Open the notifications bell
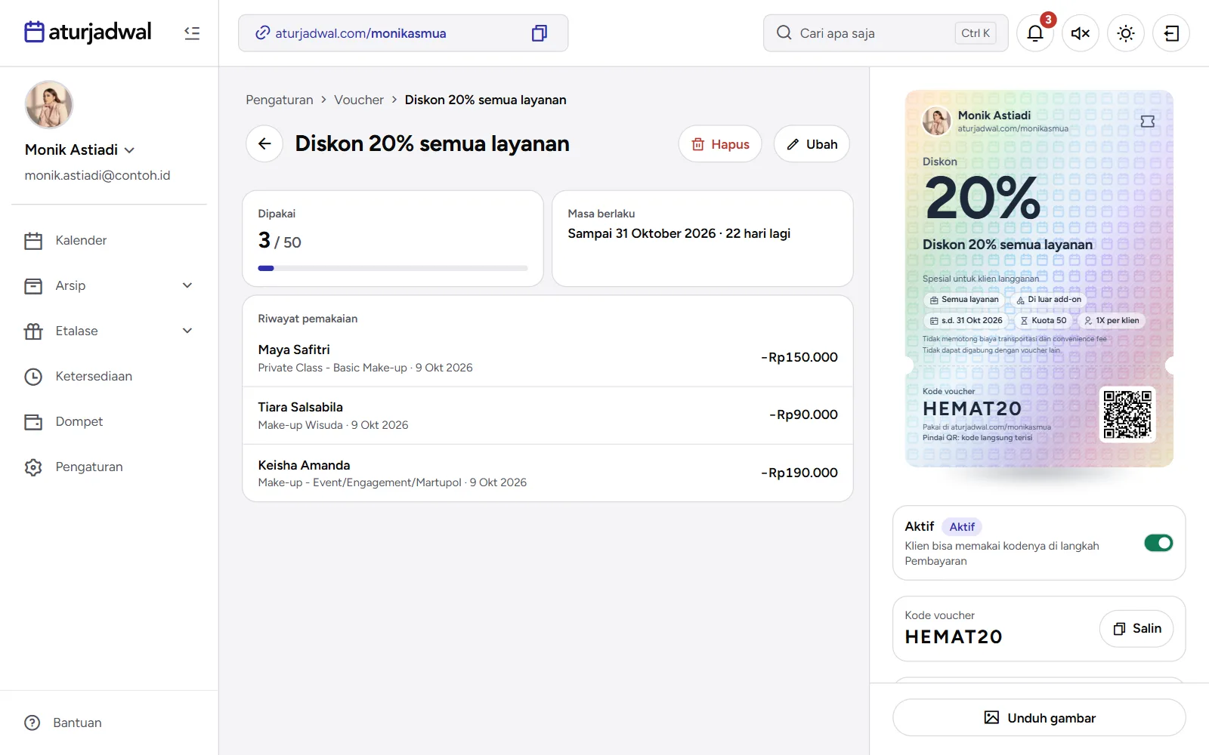 (1035, 33)
